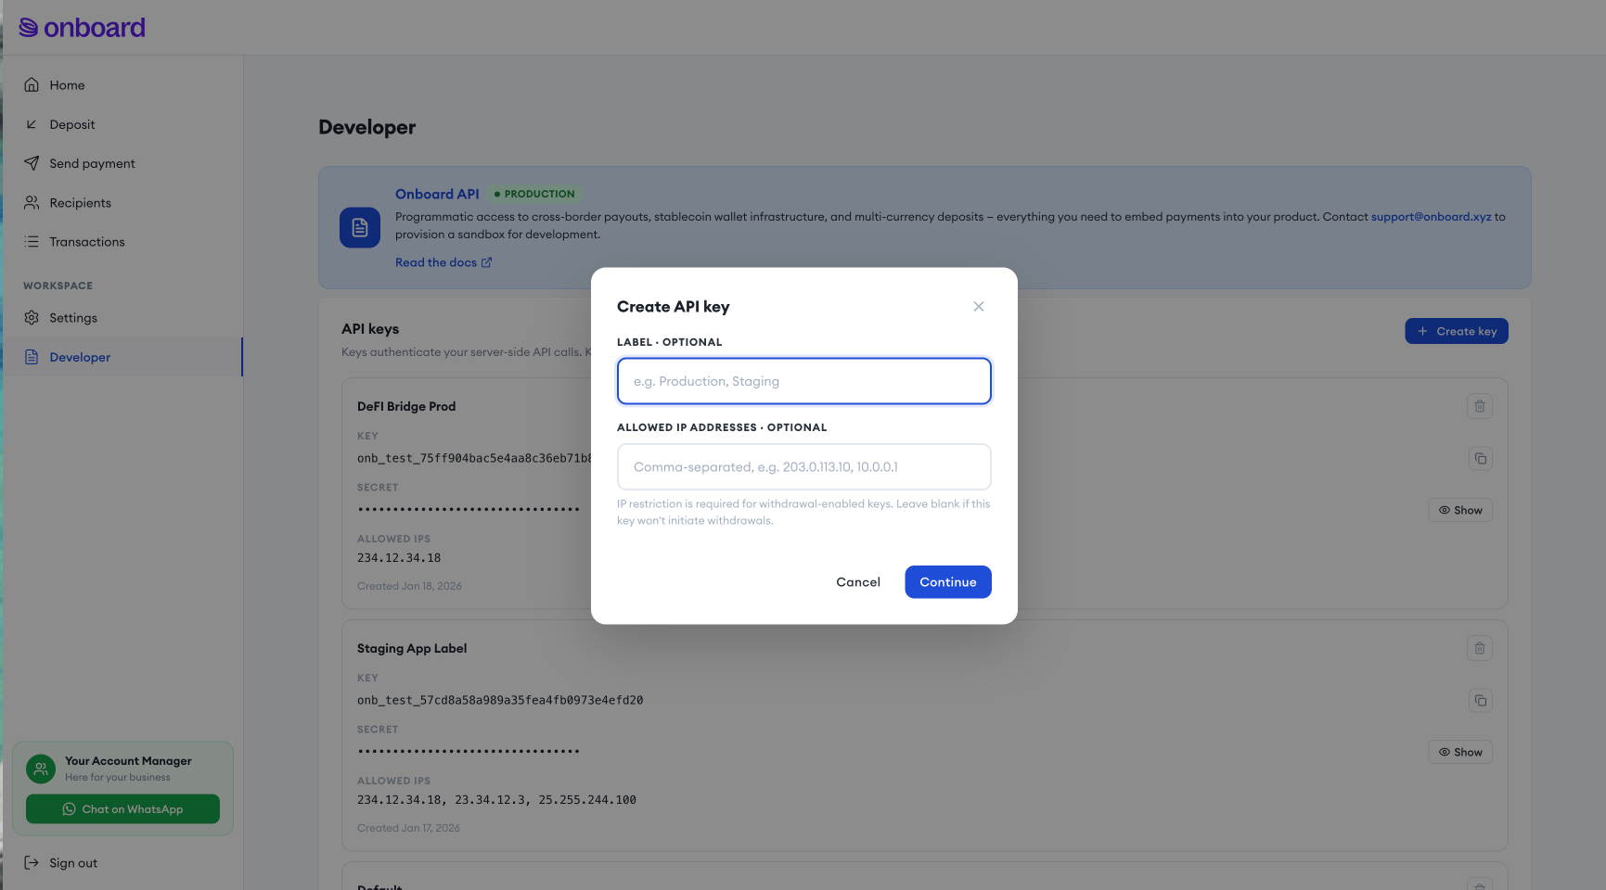Click the Home house icon
Image resolution: width=1606 pixels, height=890 pixels.
click(32, 85)
